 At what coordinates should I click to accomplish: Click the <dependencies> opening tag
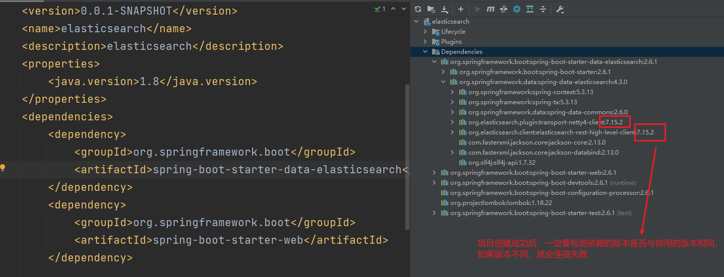click(x=68, y=117)
